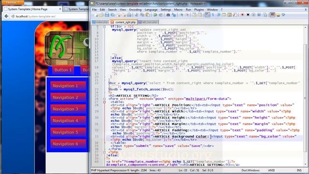This screenshot has height=174, width=309.
Task: Click the Zoom Out icon
Action: (x=187, y=15)
